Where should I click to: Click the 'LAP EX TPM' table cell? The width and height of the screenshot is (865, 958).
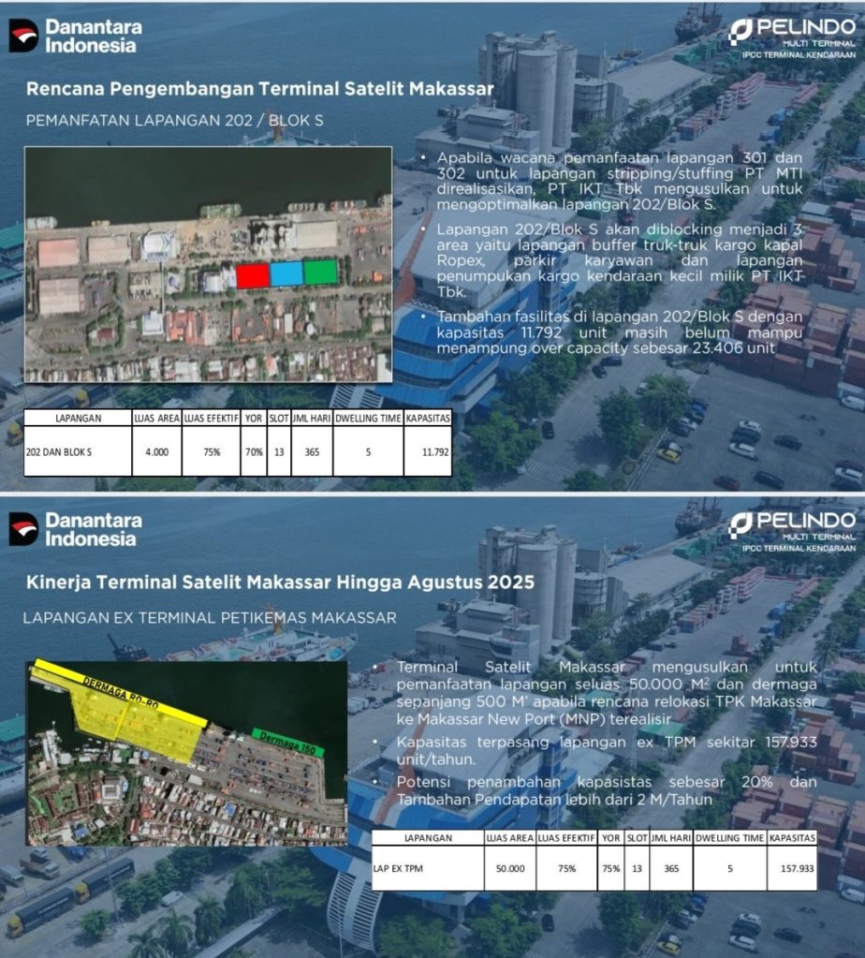tap(400, 868)
